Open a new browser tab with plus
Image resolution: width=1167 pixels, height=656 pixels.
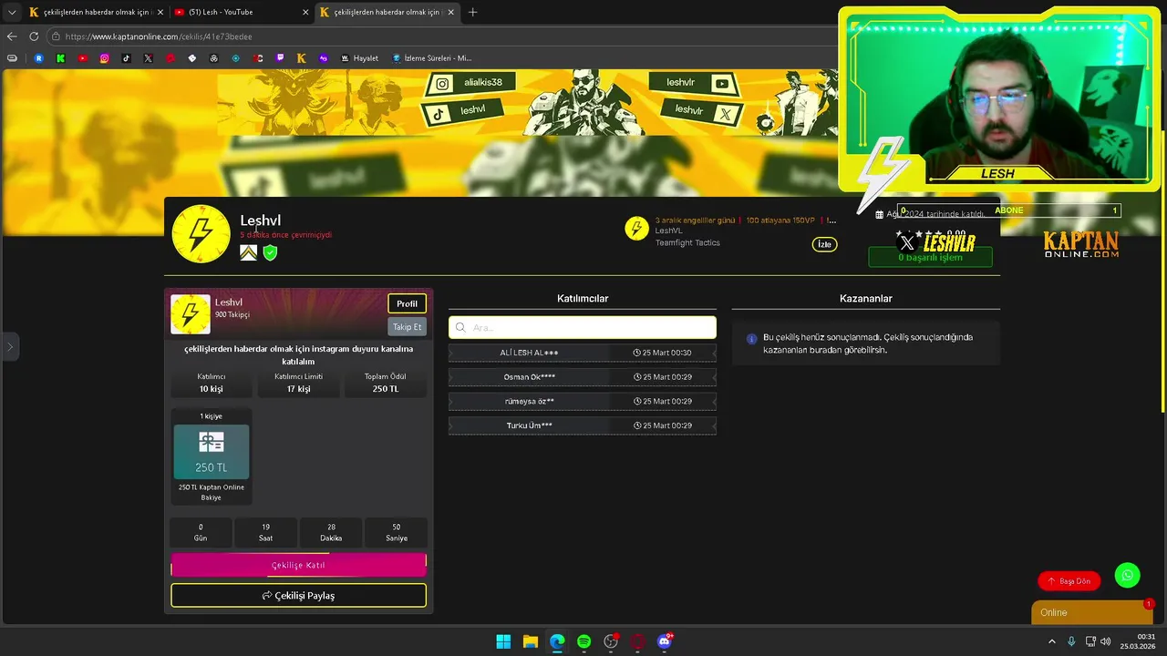472,12
